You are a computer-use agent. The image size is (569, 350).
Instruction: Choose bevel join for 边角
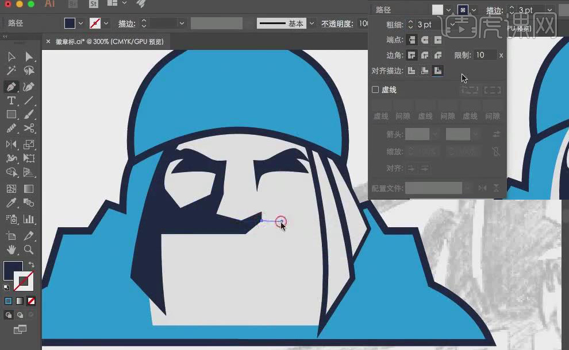click(438, 56)
